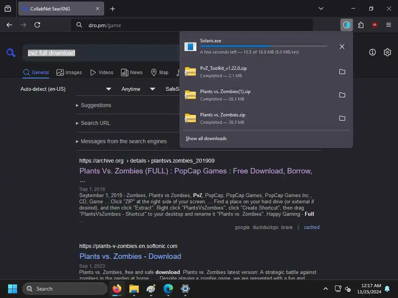Toggle the downloads panel toolbar button
The height and width of the screenshot is (298, 398).
tap(346, 25)
